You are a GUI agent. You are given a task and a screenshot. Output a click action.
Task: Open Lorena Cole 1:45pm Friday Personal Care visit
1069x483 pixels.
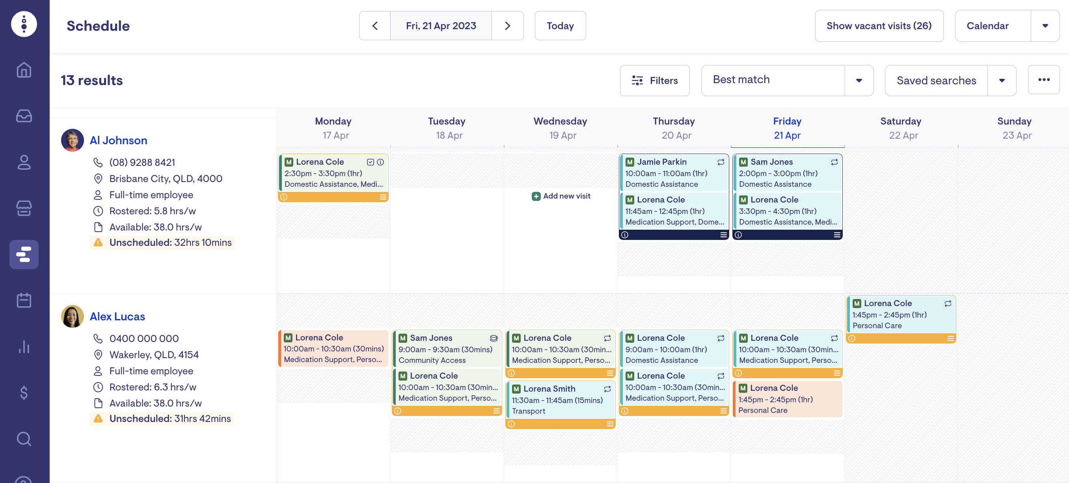coord(788,399)
